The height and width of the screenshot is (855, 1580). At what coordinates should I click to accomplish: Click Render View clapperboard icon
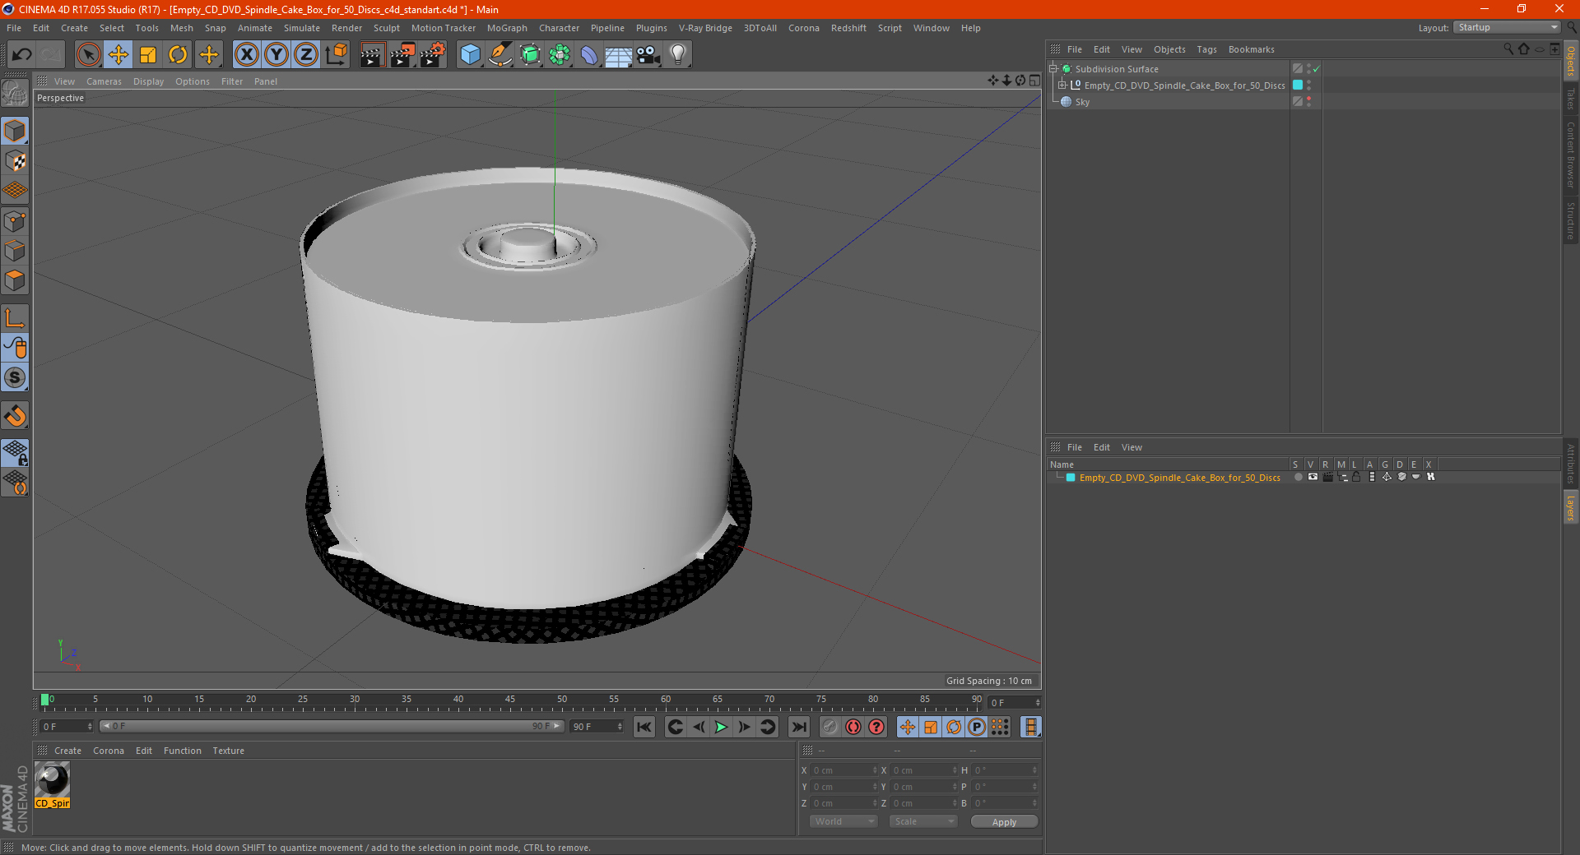click(372, 55)
